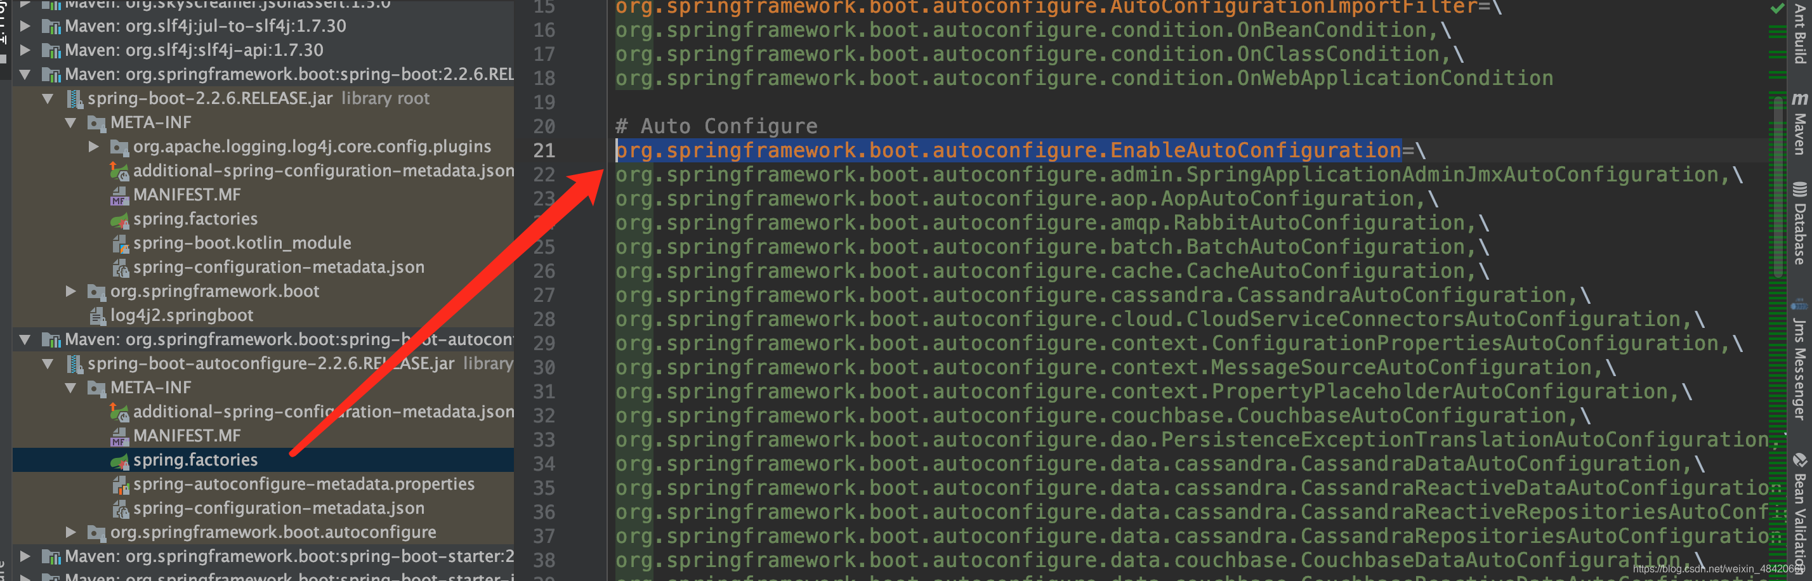Collapse Maven spring-boot-autoconfigure library node
The image size is (1812, 581).
pyautogui.click(x=26, y=340)
